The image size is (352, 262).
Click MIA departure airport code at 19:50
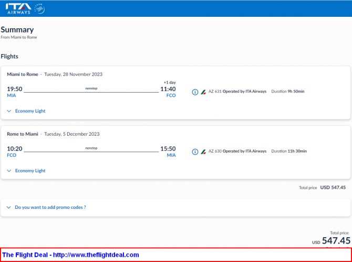click(x=12, y=95)
